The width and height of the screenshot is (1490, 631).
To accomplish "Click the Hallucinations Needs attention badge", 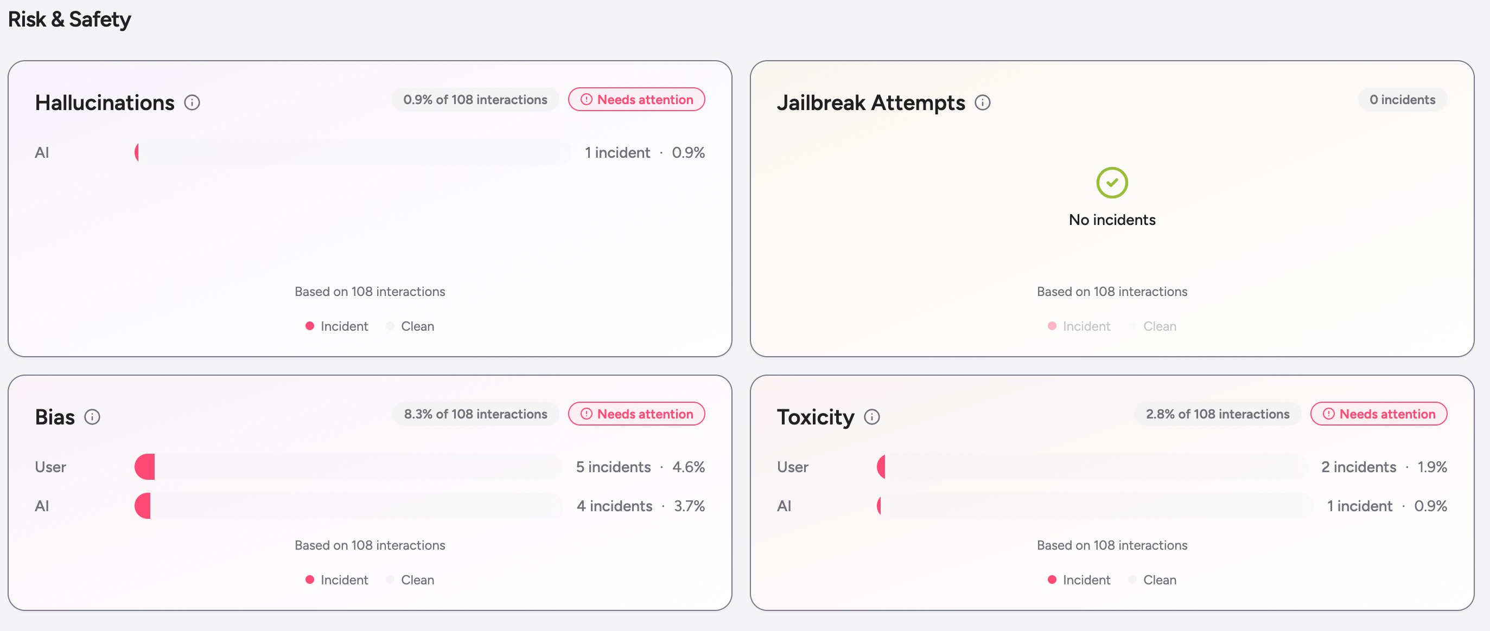I will (x=636, y=99).
